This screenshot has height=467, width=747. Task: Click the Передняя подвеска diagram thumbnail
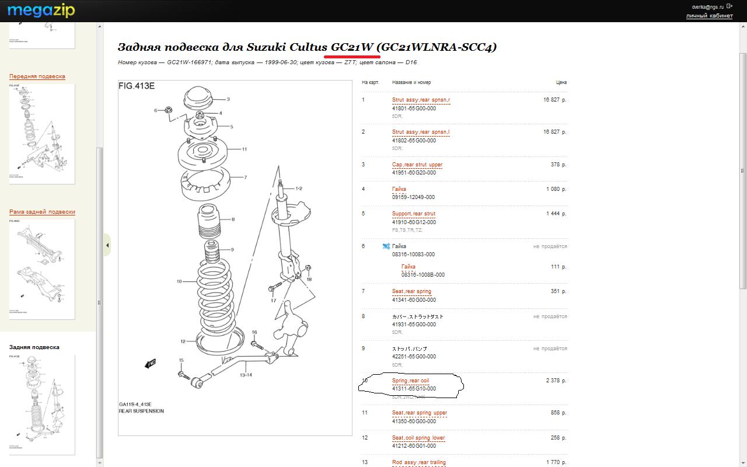click(42, 134)
